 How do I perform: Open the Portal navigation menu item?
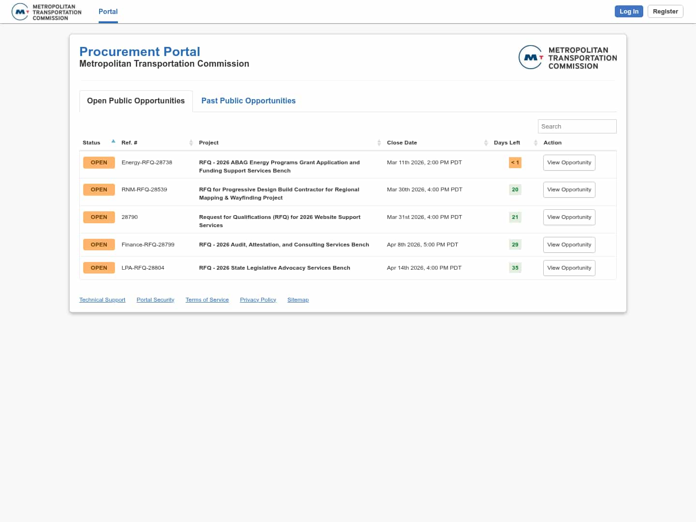coord(108,12)
